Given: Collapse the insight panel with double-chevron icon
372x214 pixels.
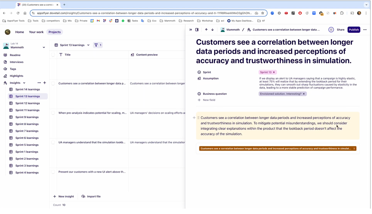Looking at the screenshot, I should pos(191,30).
